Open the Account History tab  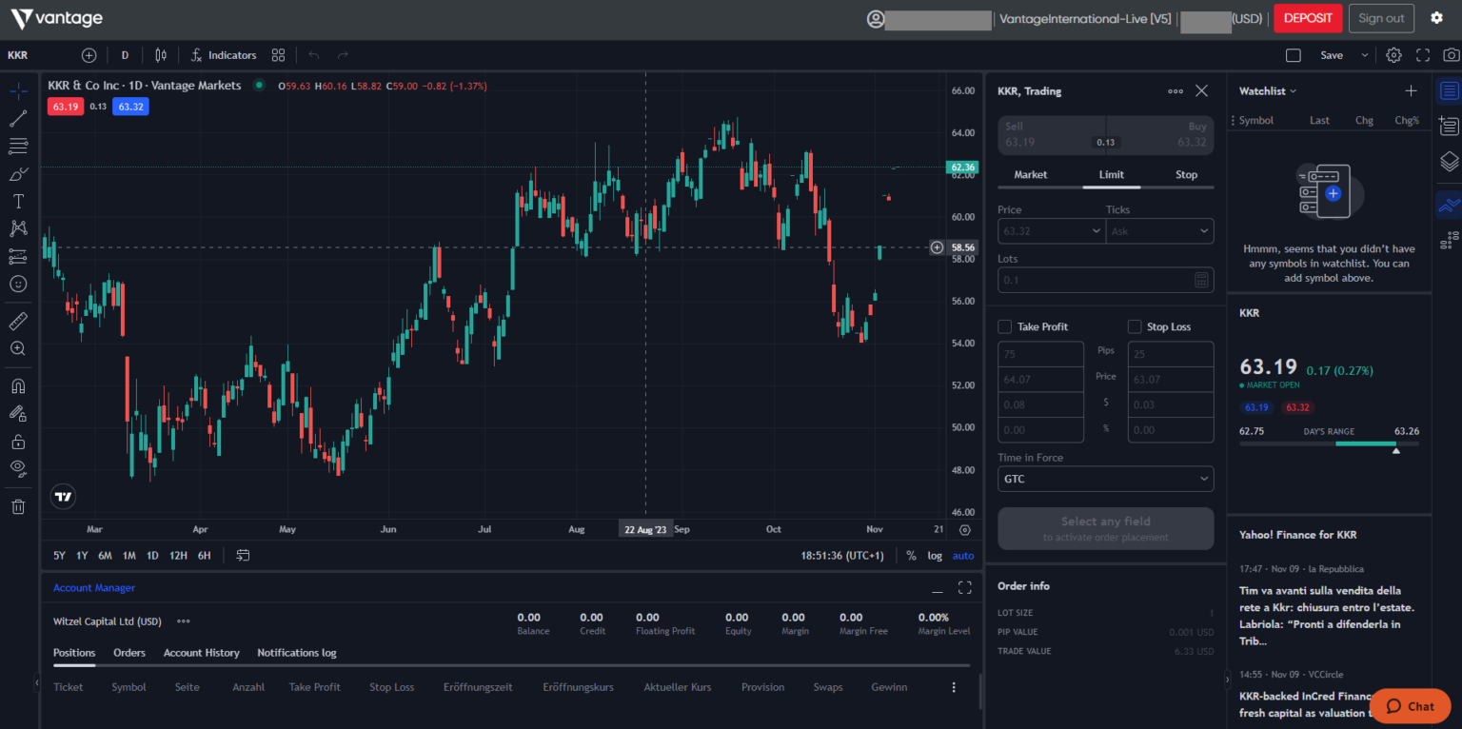click(x=201, y=653)
